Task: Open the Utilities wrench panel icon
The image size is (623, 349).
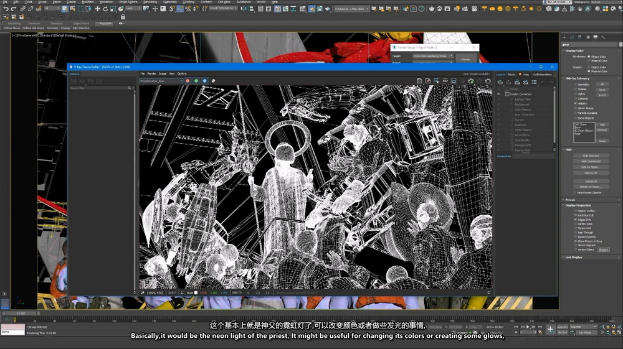Action: coord(603,37)
